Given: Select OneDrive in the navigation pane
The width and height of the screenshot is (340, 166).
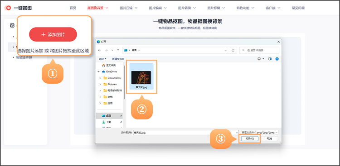Looking at the screenshot, I should tap(110, 71).
